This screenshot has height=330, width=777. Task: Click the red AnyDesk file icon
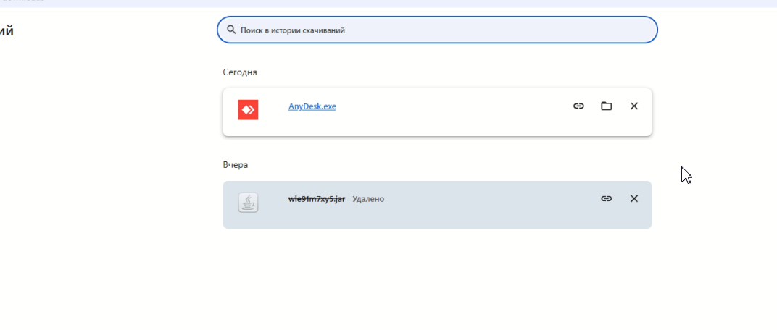(x=248, y=110)
